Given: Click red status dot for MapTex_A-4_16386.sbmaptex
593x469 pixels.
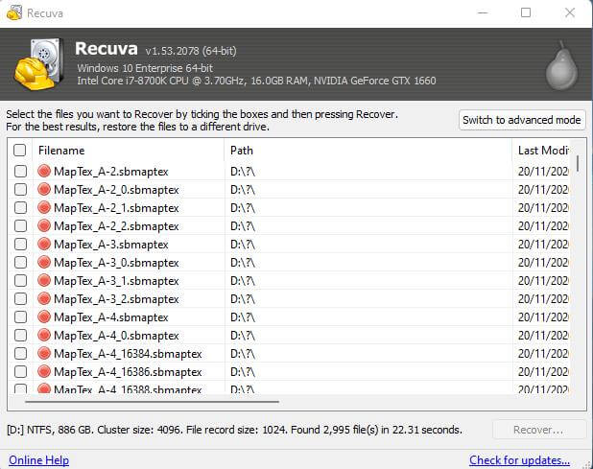Looking at the screenshot, I should (44, 371).
